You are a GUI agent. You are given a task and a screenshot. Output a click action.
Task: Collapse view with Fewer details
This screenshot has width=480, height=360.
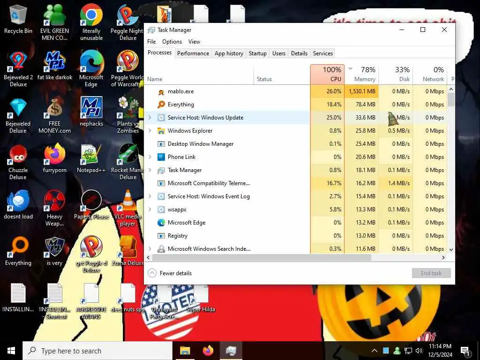click(170, 273)
